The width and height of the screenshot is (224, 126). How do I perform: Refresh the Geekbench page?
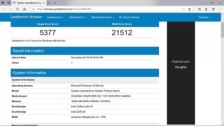click(x=17, y=9)
